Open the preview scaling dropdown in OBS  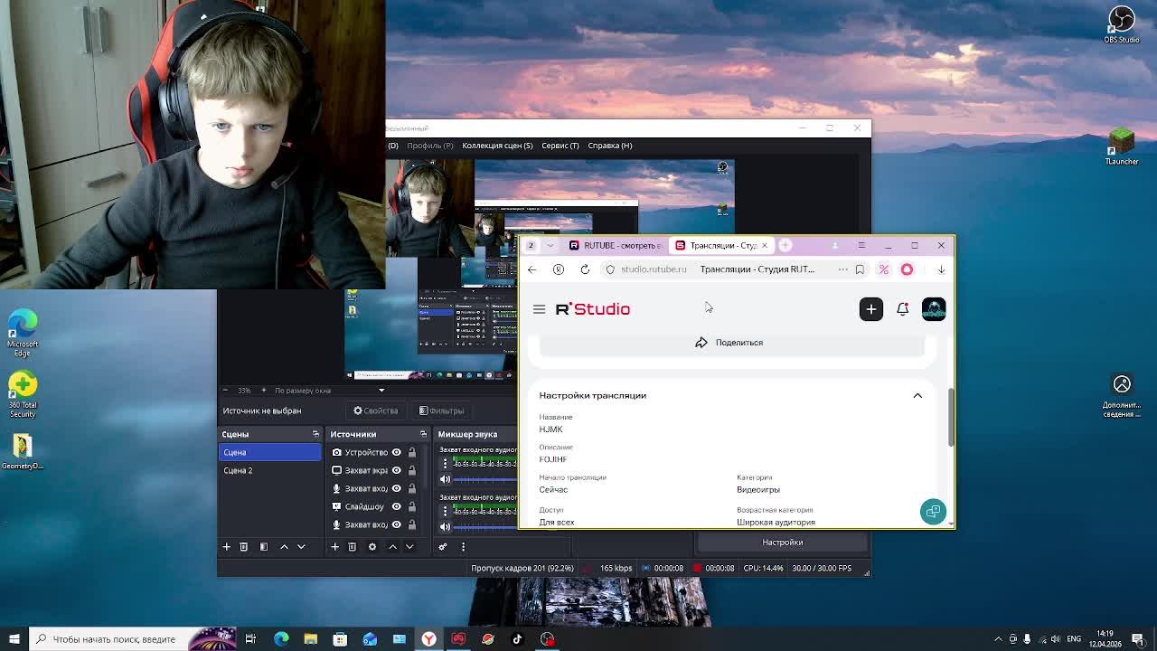(x=381, y=391)
